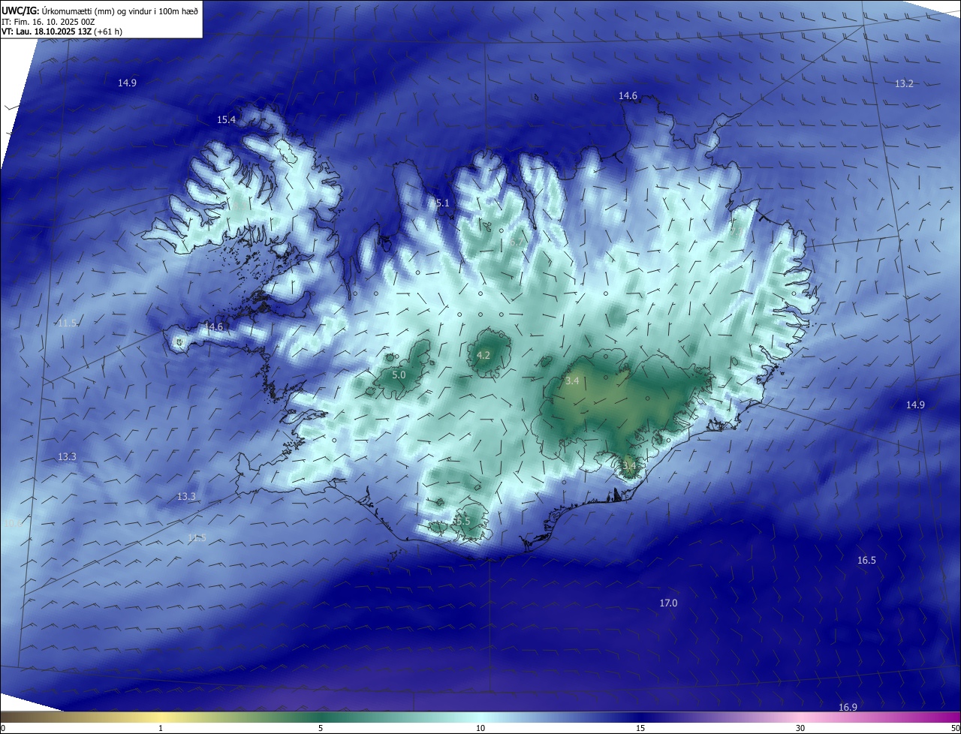Click the 0 tick on the color scale

coord(3,729)
